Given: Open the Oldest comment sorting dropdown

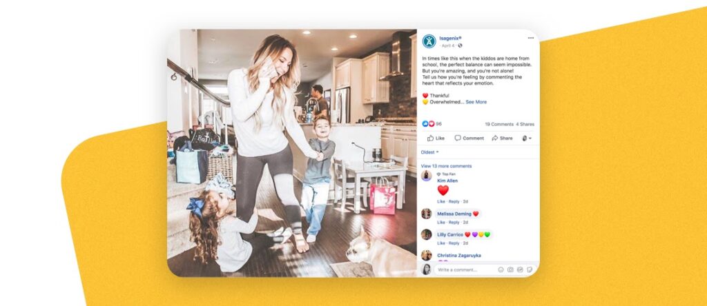Looking at the screenshot, I should click(x=429, y=152).
